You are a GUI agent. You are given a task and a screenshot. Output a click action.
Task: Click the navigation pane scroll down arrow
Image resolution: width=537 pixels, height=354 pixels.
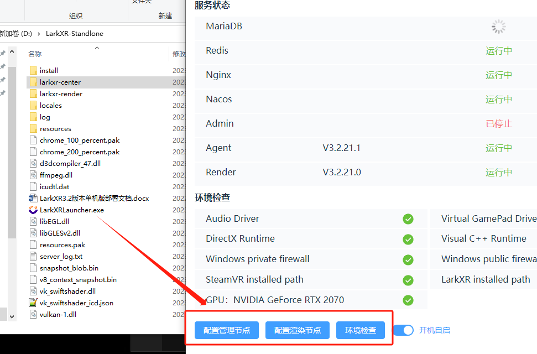(x=12, y=316)
